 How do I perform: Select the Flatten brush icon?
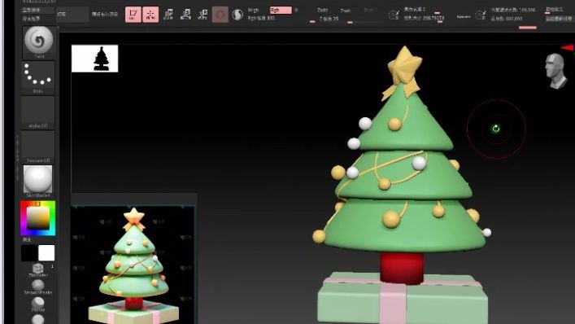pos(37,304)
